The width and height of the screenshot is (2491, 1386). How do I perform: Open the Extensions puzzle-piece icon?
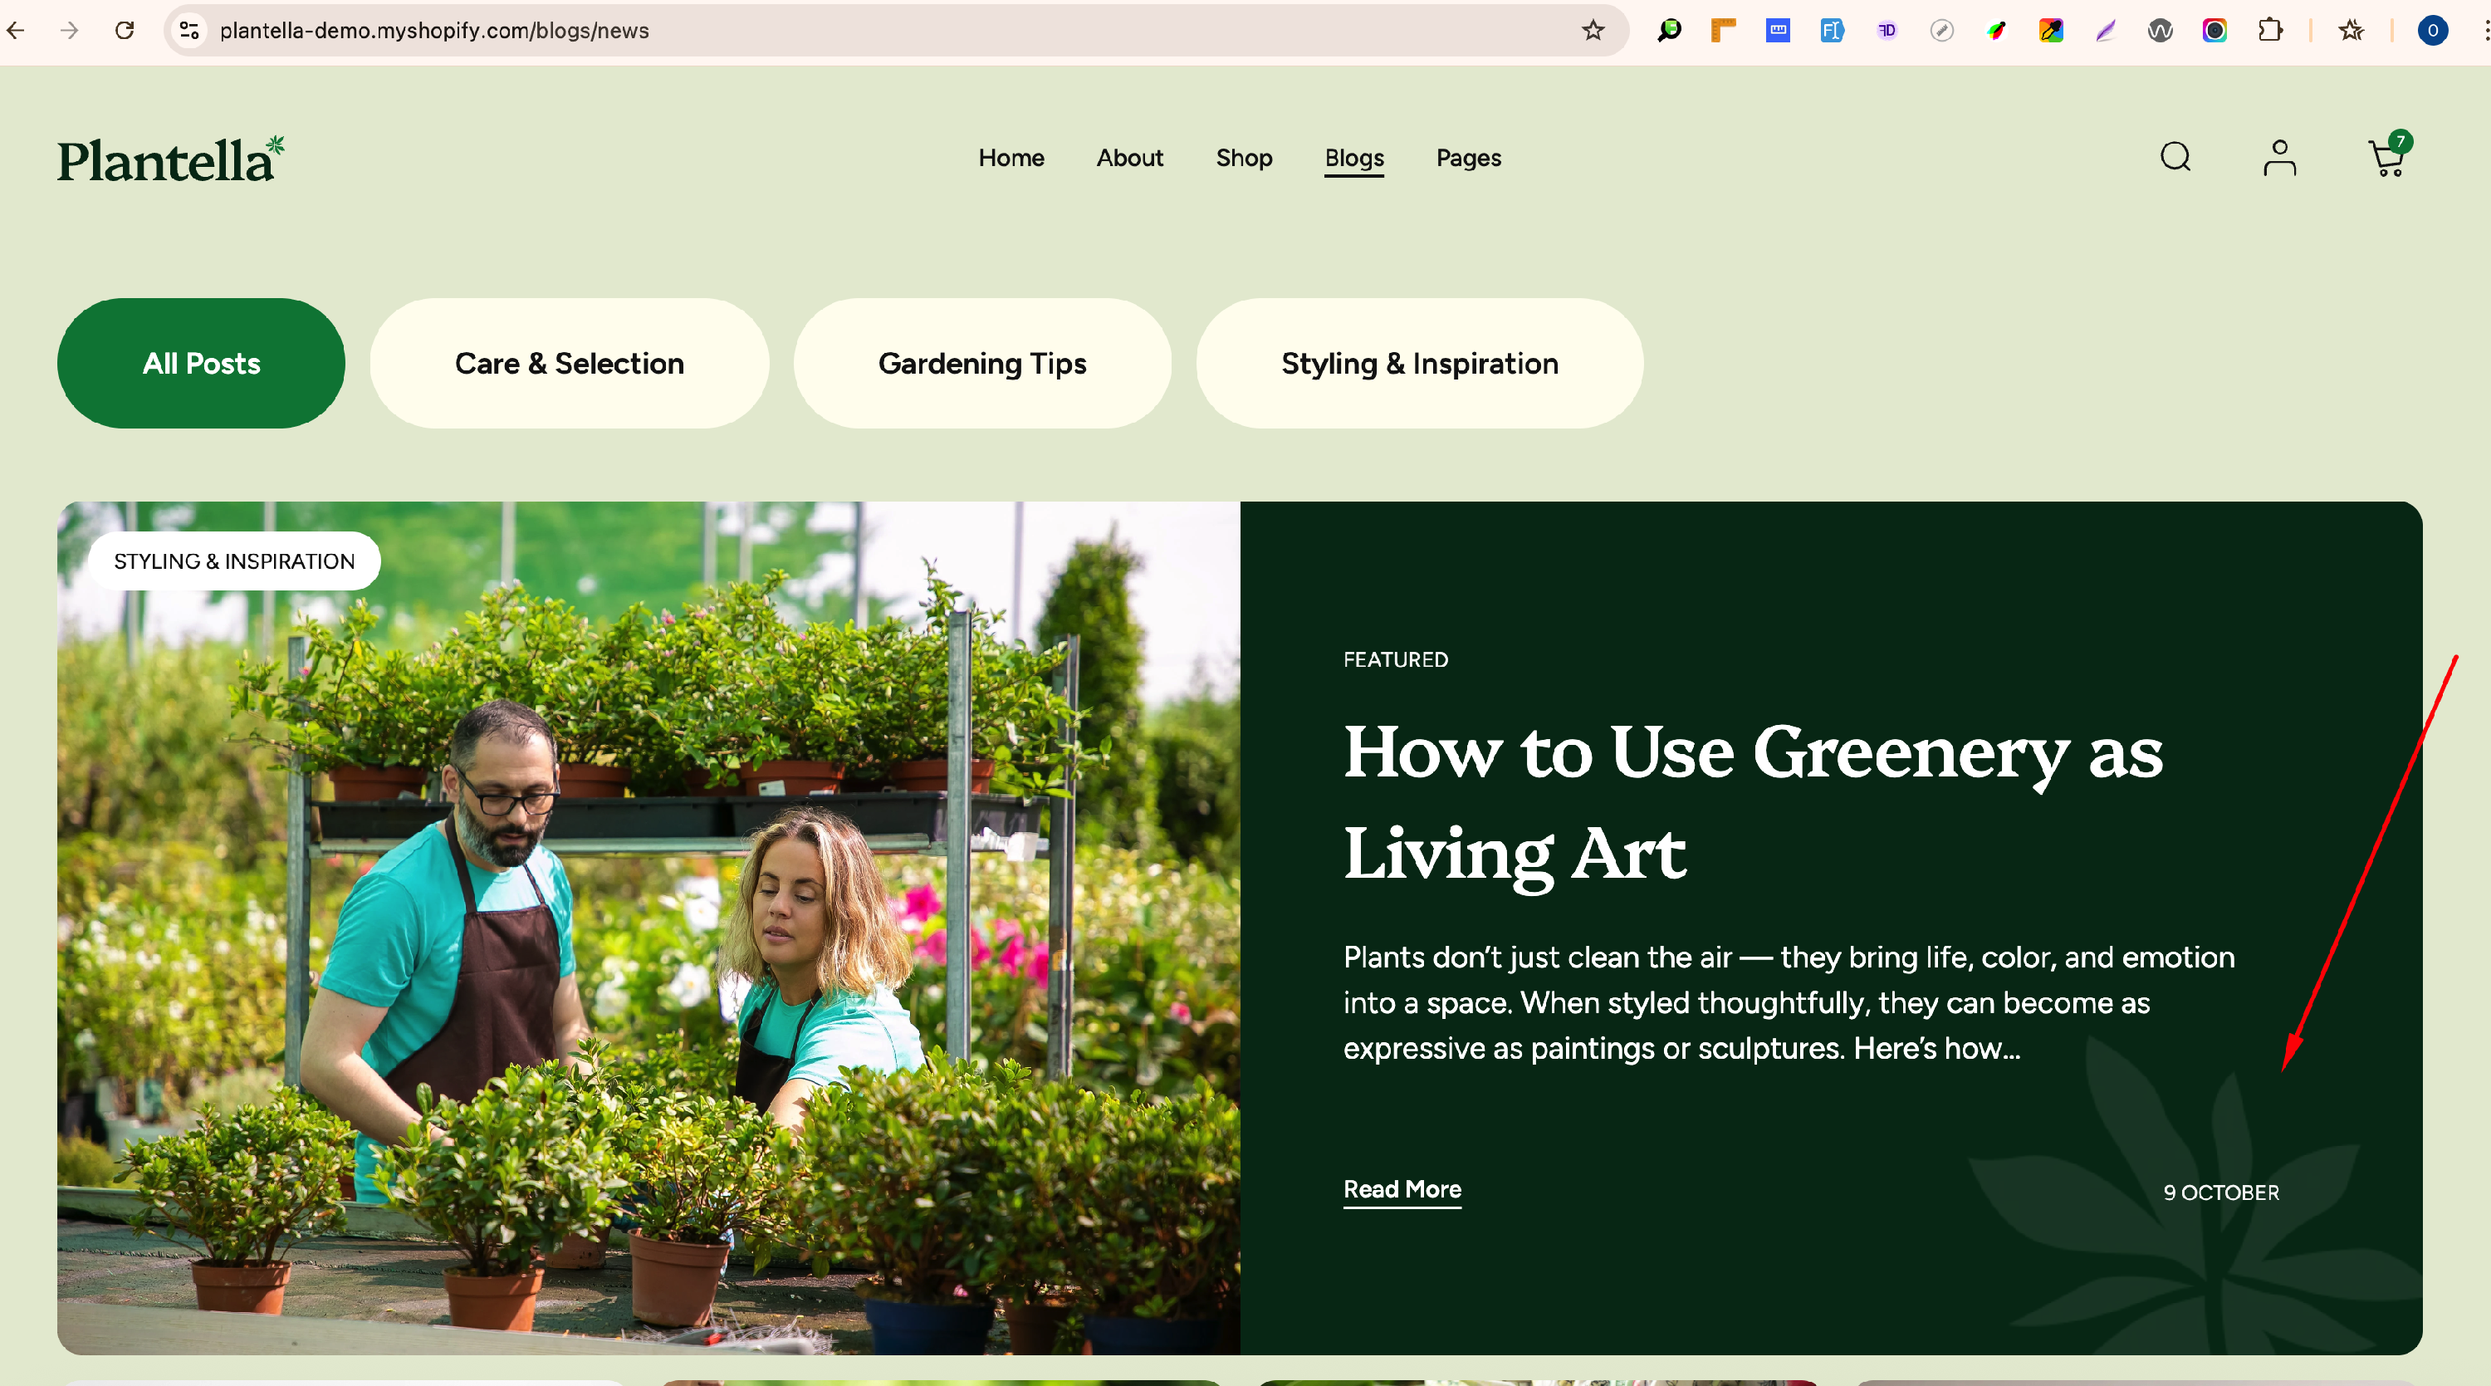[2269, 30]
